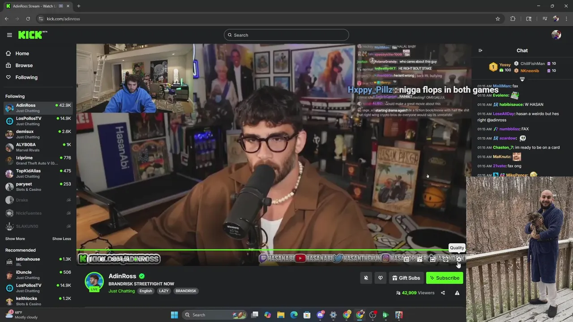Image resolution: width=573 pixels, height=322 pixels.
Task: Open Microsoft Edge from the taskbar
Action: tap(294, 315)
